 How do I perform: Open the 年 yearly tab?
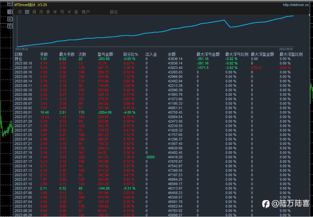(x=55, y=12)
